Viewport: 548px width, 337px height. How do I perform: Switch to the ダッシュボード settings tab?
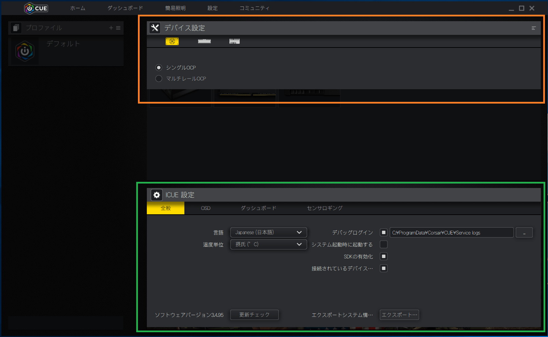coord(258,208)
